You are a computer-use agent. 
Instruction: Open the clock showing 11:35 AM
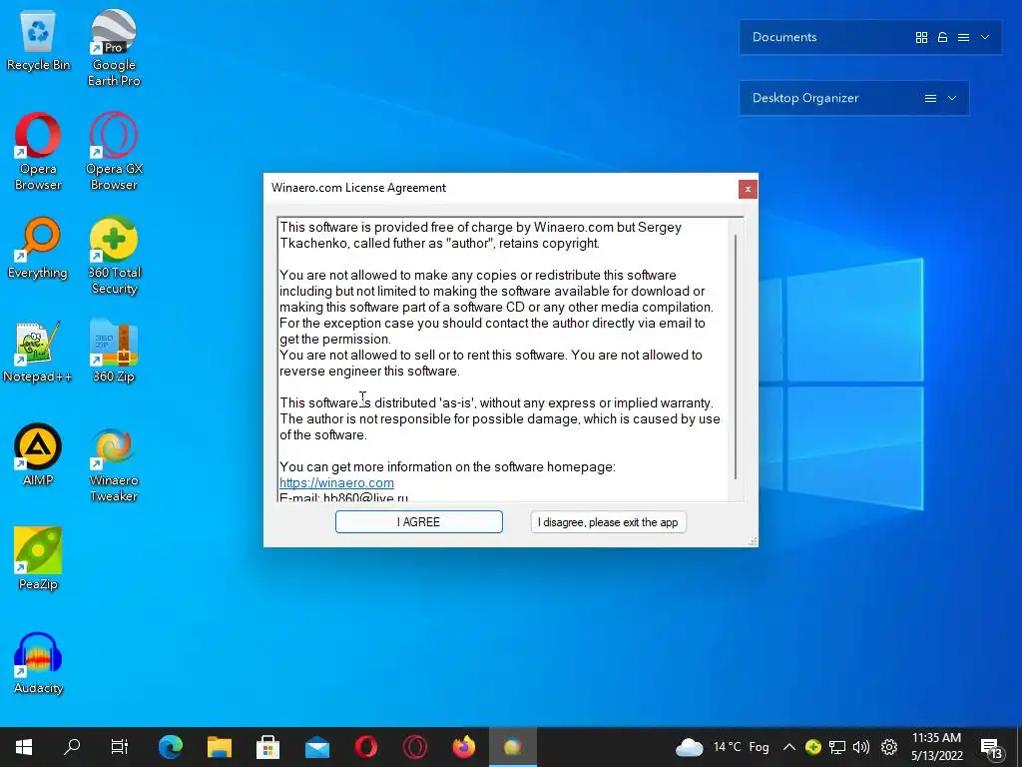point(936,747)
